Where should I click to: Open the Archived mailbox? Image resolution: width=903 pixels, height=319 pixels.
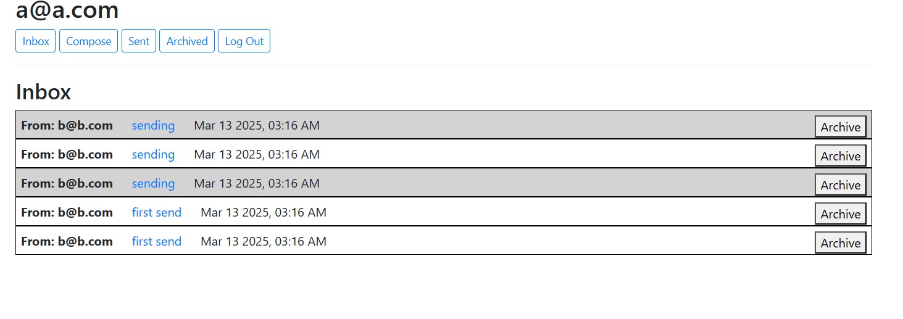click(187, 41)
